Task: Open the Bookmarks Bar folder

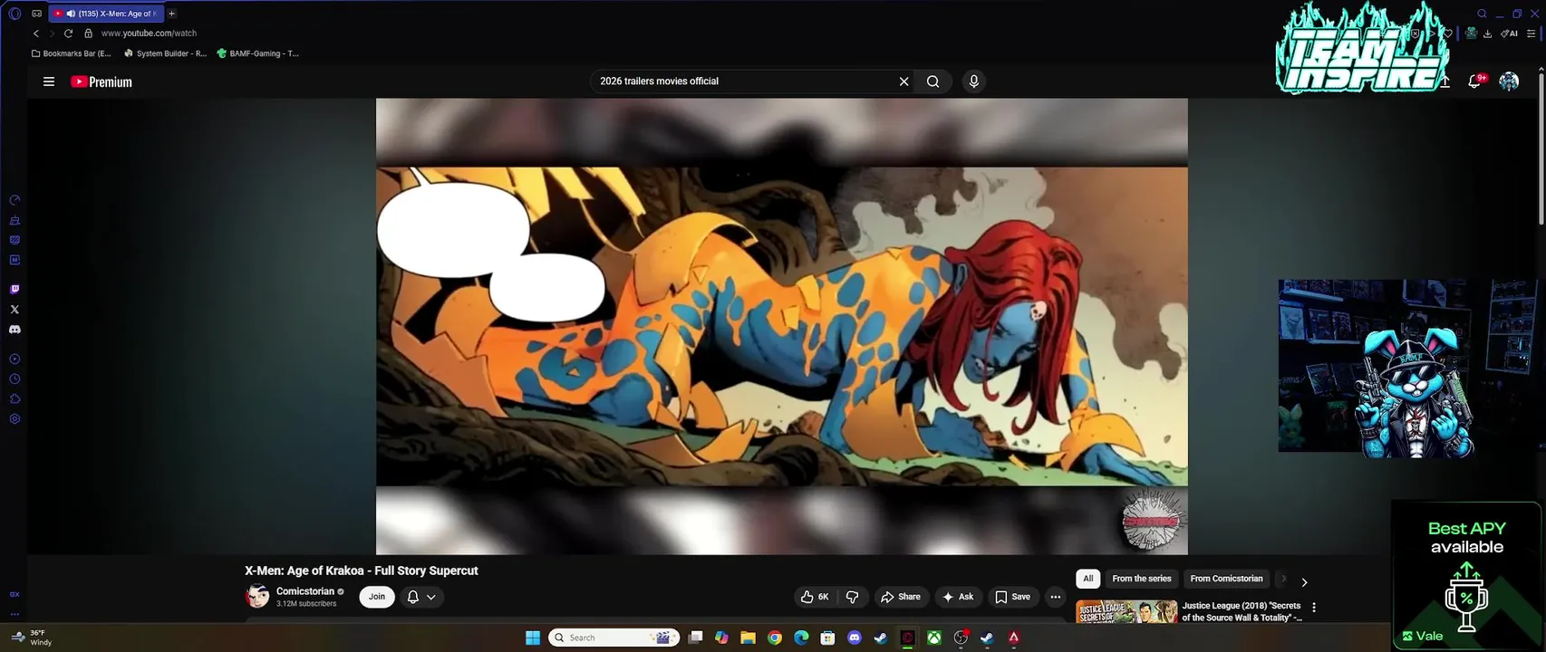Action: (71, 53)
